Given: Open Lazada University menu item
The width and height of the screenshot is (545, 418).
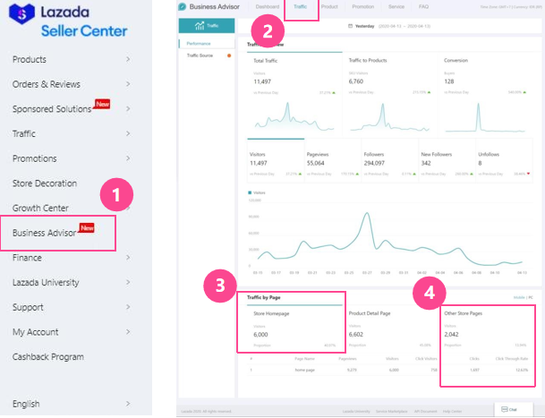Looking at the screenshot, I should (46, 282).
